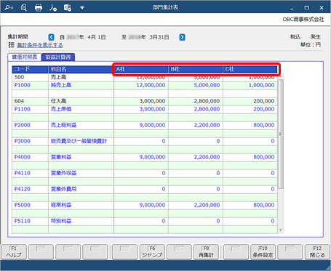Select B社 value 2,800,000 in 仕入高 row

coord(196,101)
